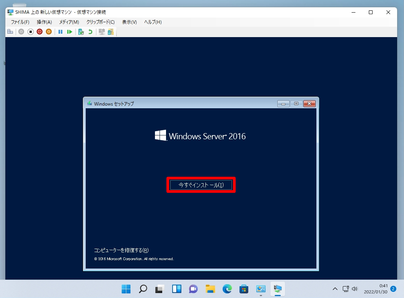Click the VM connection window title icon
404x298 pixels.
[x=10, y=12]
